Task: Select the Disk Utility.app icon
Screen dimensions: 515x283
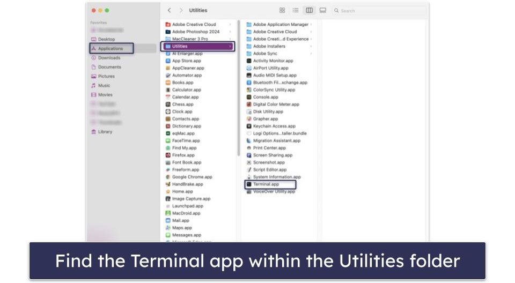Action: pos(249,111)
